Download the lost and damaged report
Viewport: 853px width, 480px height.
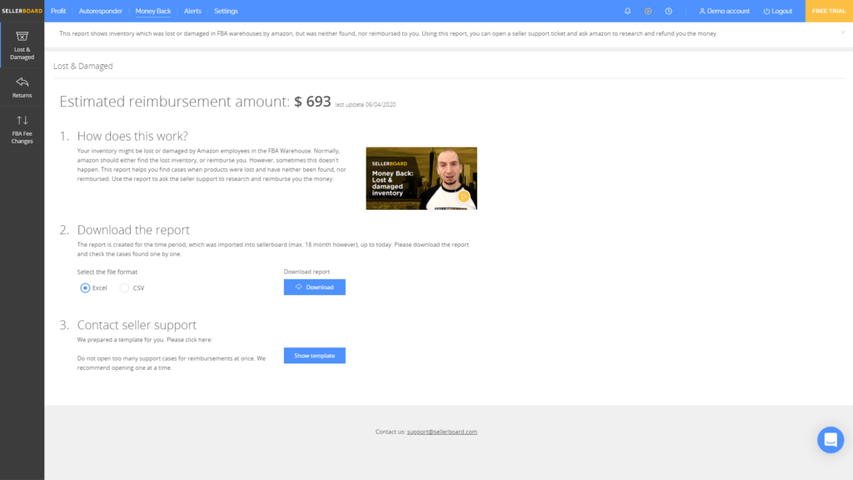(x=314, y=287)
